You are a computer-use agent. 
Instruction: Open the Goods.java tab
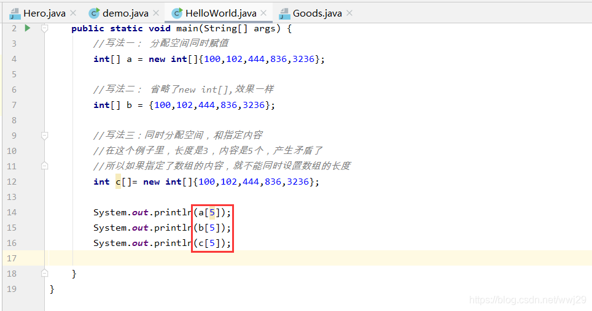click(317, 13)
